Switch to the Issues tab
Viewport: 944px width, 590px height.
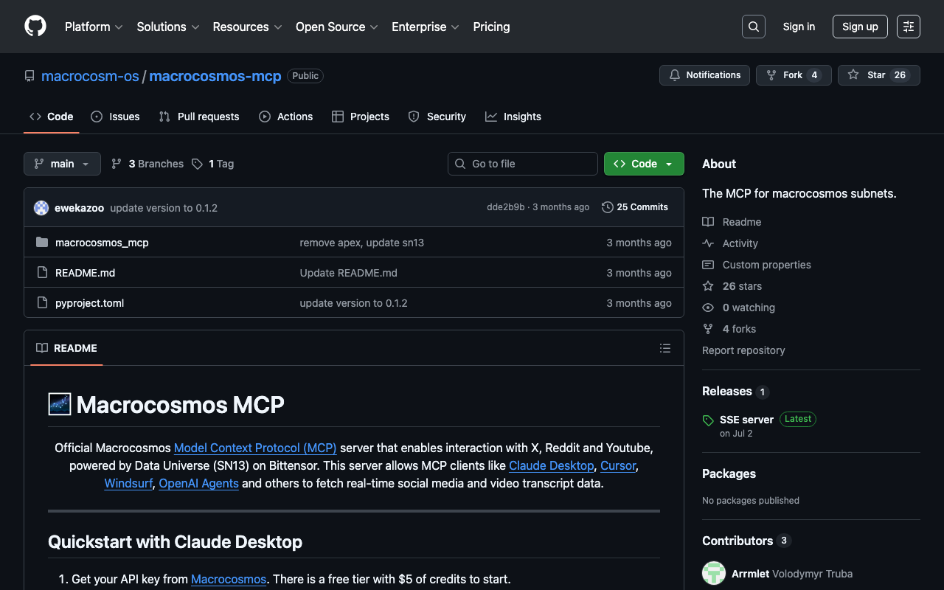coord(115,117)
